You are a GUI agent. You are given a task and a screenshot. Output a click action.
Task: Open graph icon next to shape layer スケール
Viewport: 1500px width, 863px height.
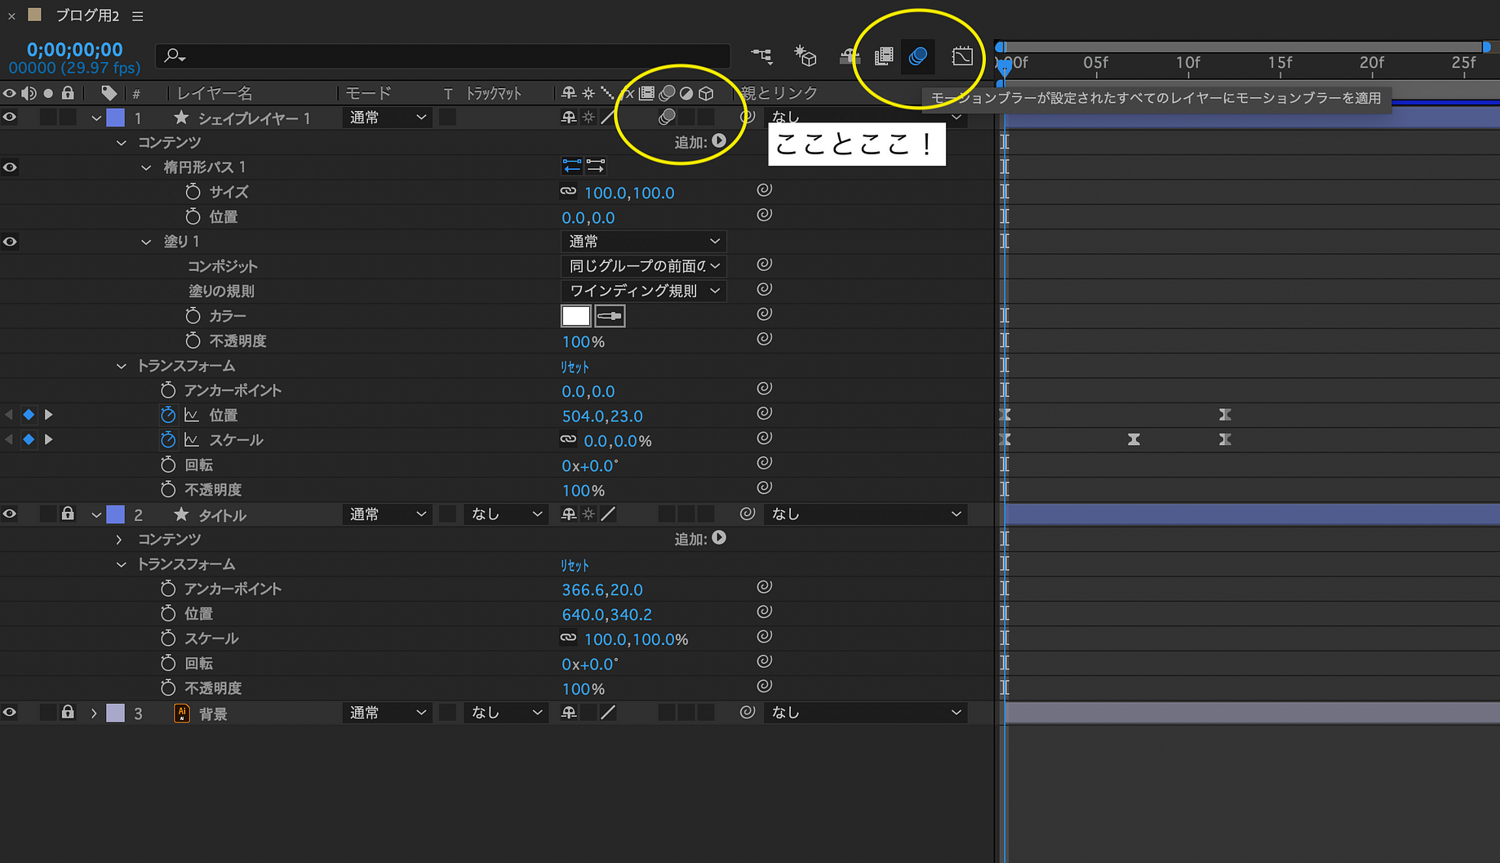coord(192,440)
